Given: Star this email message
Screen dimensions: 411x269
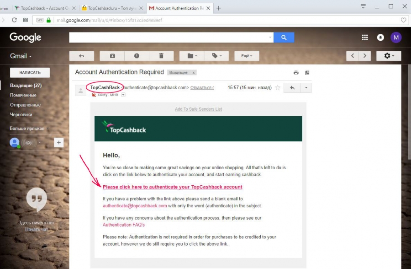Looking at the screenshot, I should pyautogui.click(x=278, y=88).
